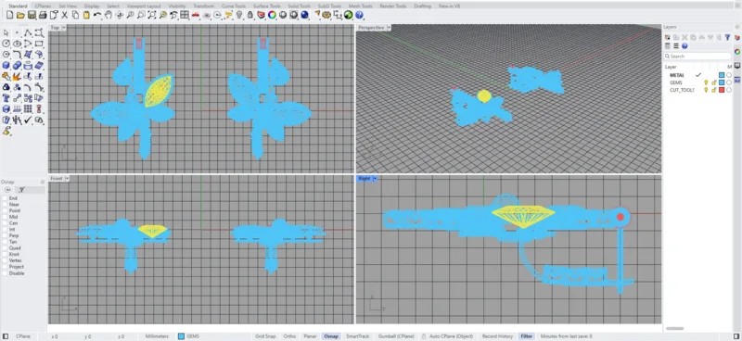742x341 pixels.
Task: Enable the Near osnap checkbox
Action: point(5,204)
